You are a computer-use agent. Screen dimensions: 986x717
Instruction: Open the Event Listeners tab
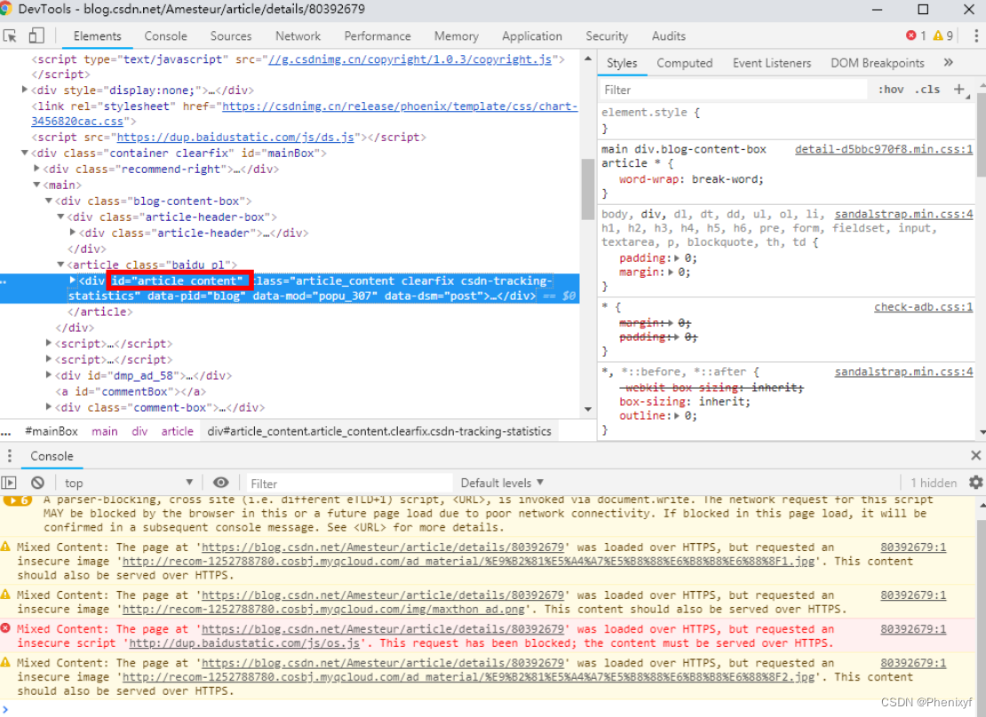click(772, 63)
